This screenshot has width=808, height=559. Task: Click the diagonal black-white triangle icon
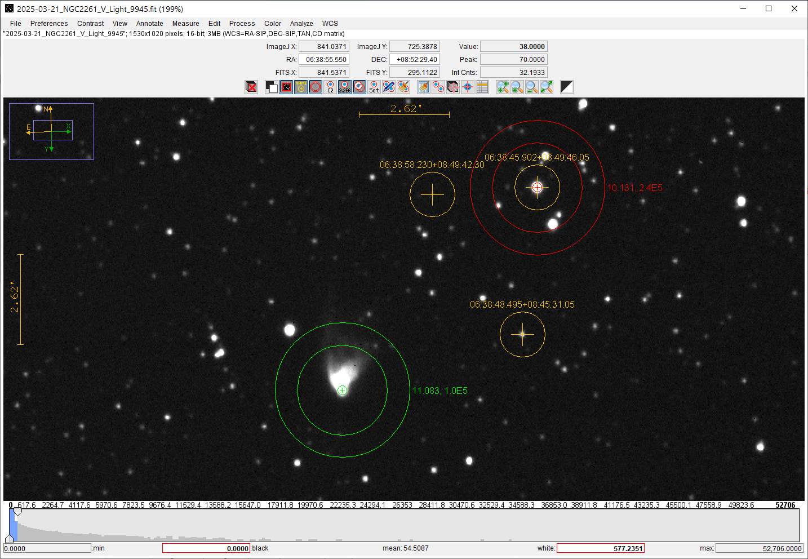point(567,87)
